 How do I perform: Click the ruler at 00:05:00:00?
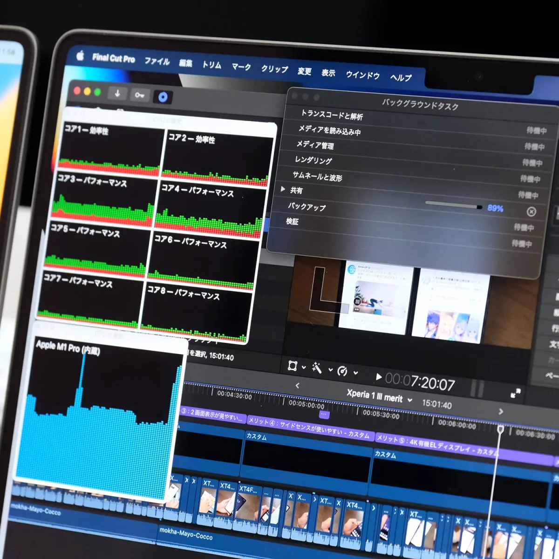(x=306, y=404)
